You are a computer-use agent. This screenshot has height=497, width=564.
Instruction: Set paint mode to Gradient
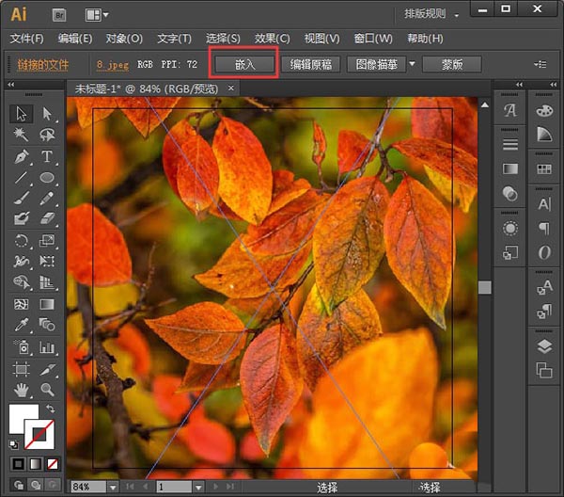pyautogui.click(x=36, y=464)
